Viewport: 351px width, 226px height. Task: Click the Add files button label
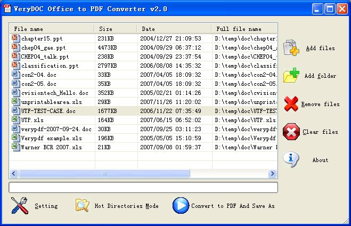click(x=320, y=48)
